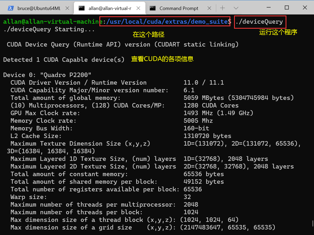Open a new tab with plus button
The image size is (314, 235).
tap(222, 8)
